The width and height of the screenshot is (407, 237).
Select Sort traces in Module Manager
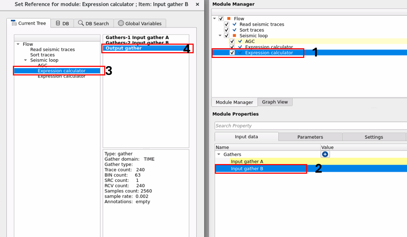(252, 30)
